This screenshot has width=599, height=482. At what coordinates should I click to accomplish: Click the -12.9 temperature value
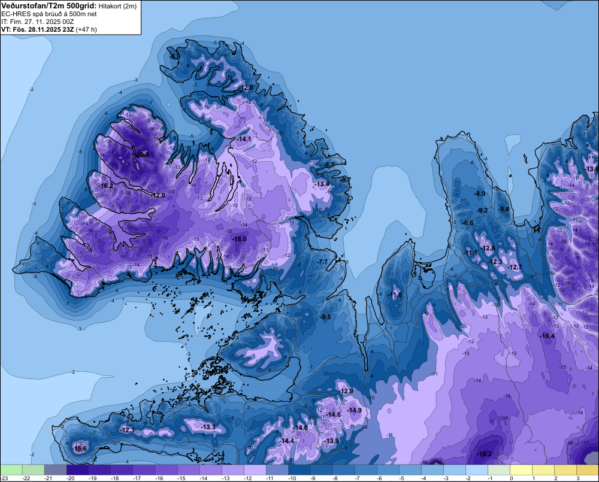click(346, 391)
